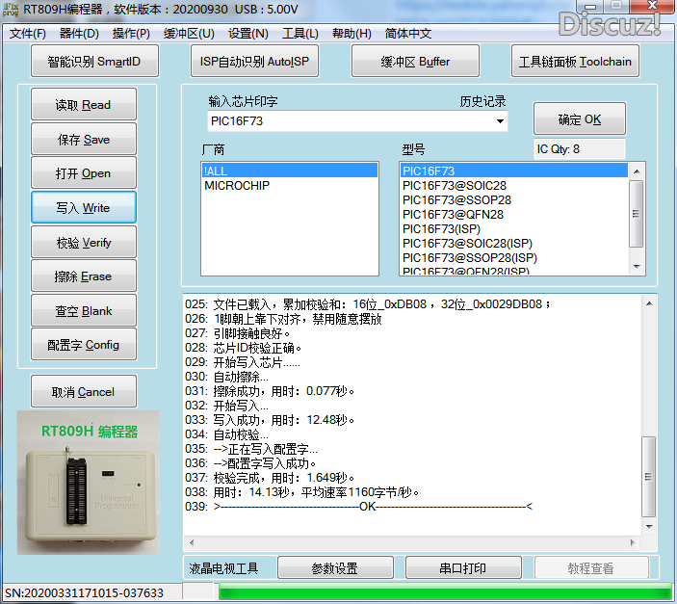Click the RT809H programmer image

(x=89, y=483)
